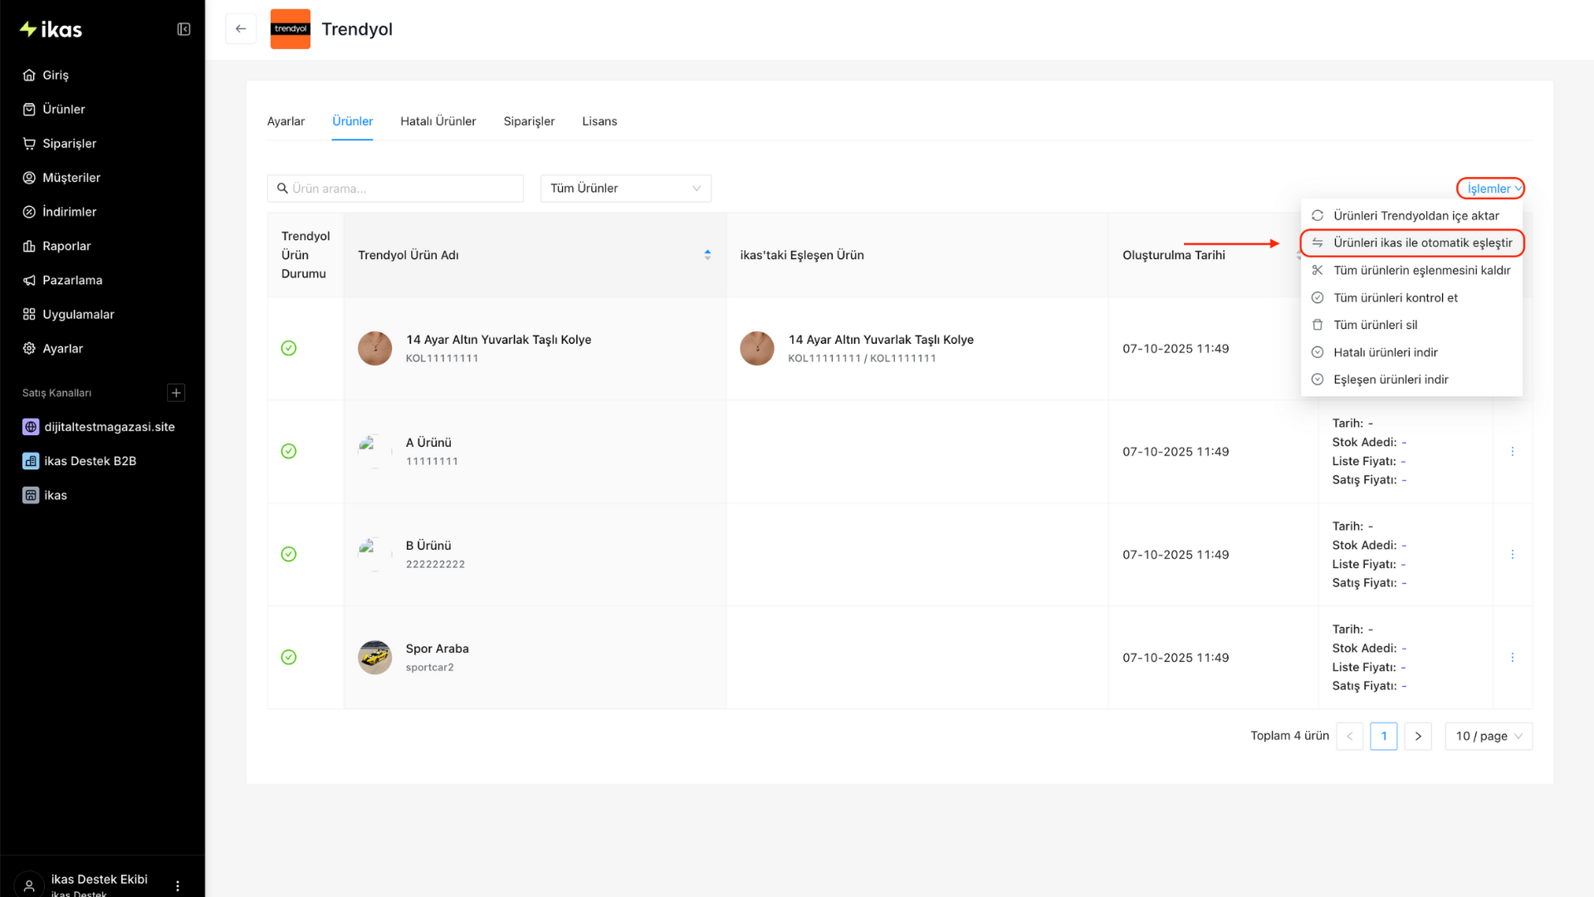This screenshot has height=897, width=1594.
Task: Click the ikas Destek B2B channel icon
Action: [31, 461]
